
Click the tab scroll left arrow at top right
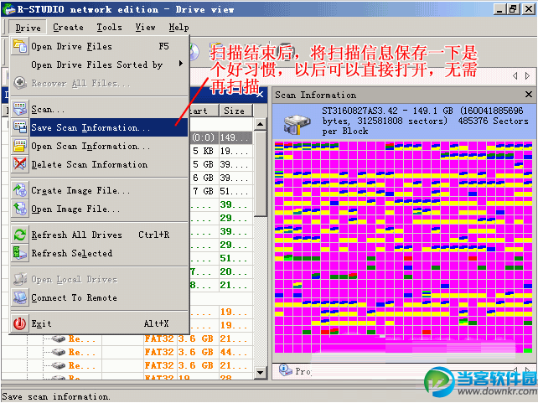pos(515,75)
